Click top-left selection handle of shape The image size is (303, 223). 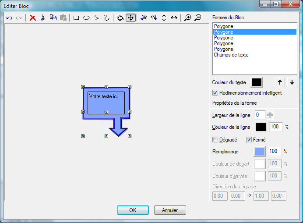click(83, 87)
